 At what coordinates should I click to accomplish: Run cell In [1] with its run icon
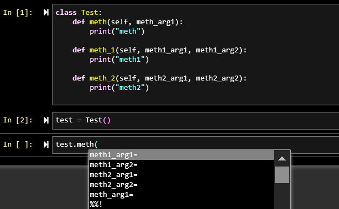(x=46, y=12)
